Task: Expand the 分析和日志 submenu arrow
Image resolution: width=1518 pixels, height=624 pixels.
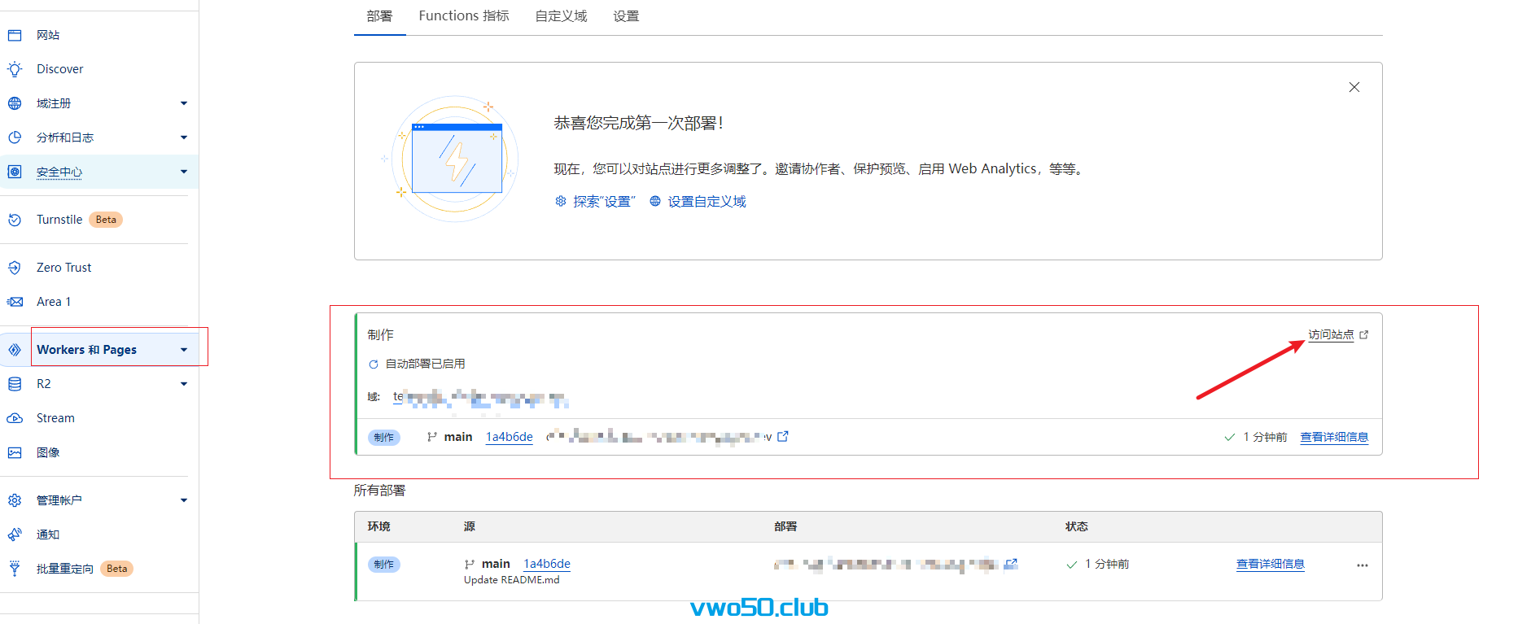Action: click(x=184, y=137)
